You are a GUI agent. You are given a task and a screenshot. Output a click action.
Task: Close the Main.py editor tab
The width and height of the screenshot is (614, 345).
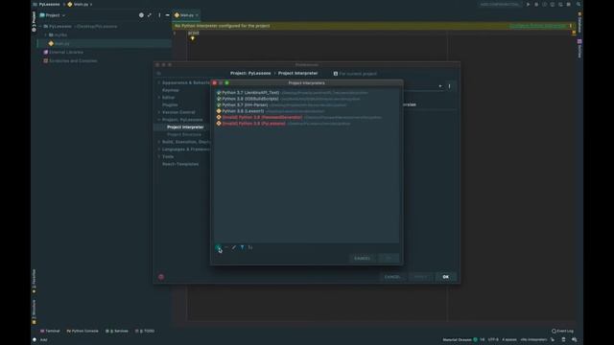click(x=197, y=15)
